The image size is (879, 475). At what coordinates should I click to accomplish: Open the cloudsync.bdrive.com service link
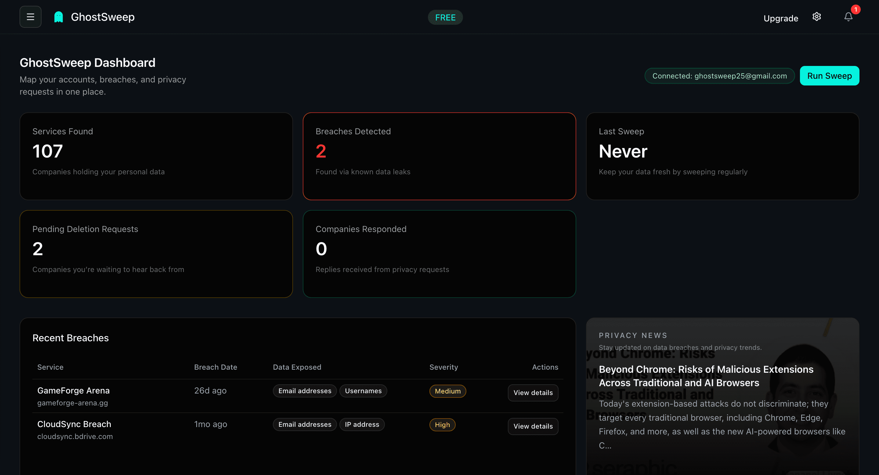(x=75, y=436)
